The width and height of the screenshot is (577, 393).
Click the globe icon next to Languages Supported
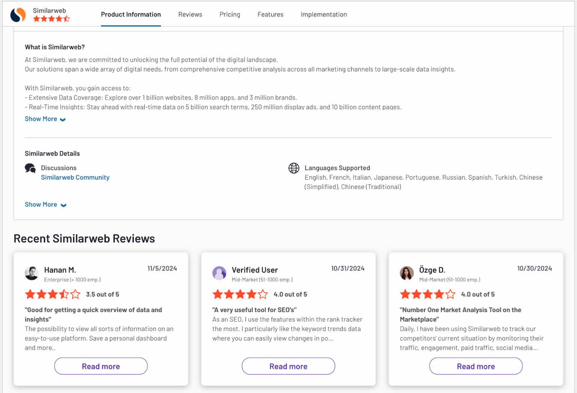294,168
